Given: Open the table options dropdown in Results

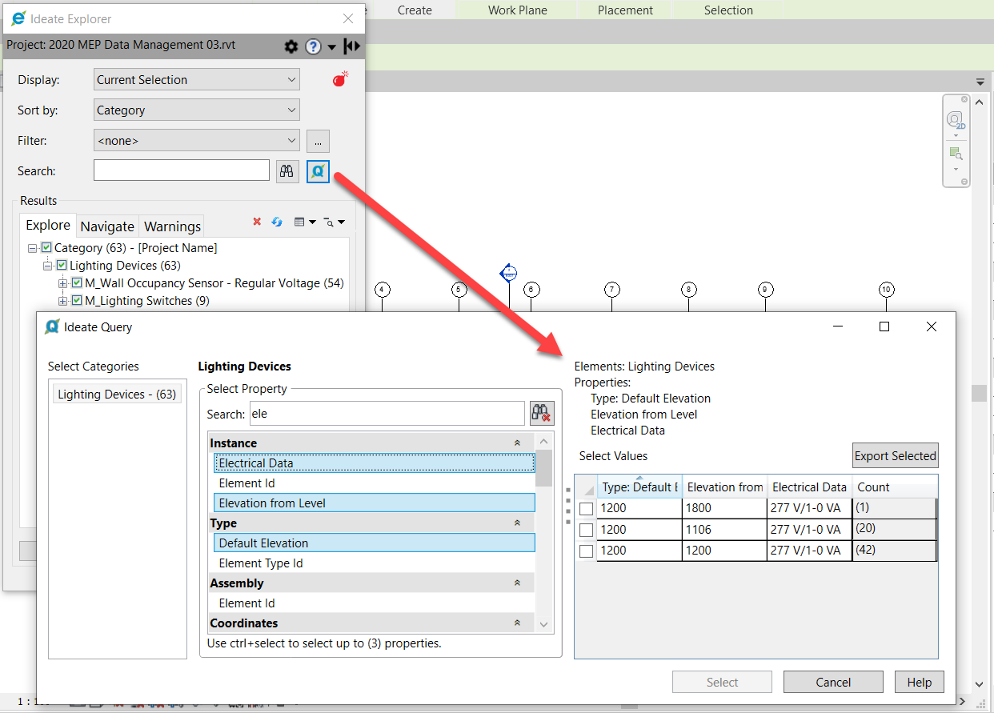Looking at the screenshot, I should point(305,222).
